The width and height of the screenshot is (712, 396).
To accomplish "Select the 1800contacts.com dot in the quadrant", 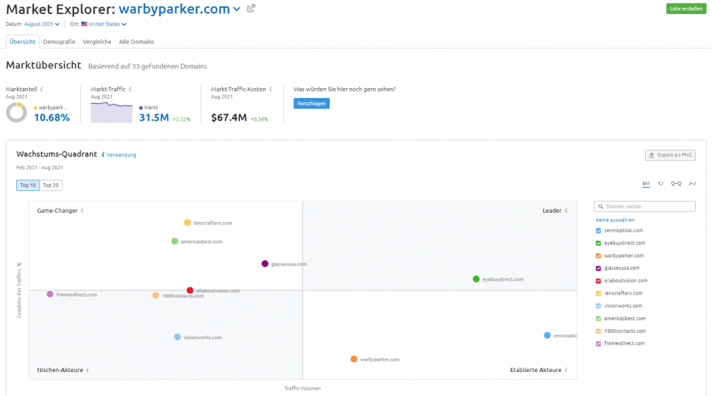I will 155,296.
